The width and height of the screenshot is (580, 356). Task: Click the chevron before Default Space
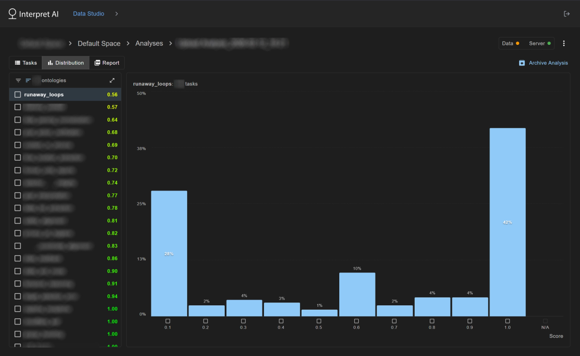(x=71, y=43)
